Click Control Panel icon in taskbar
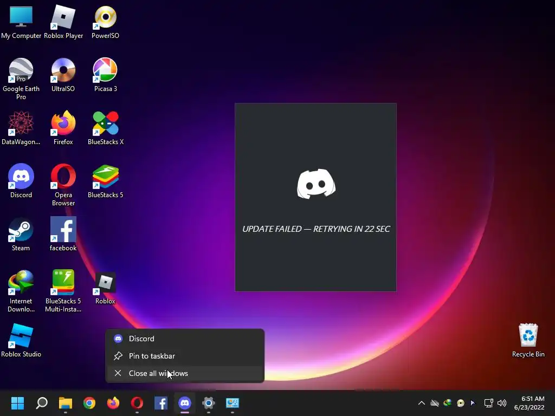This screenshot has height=416, width=555. [x=233, y=403]
